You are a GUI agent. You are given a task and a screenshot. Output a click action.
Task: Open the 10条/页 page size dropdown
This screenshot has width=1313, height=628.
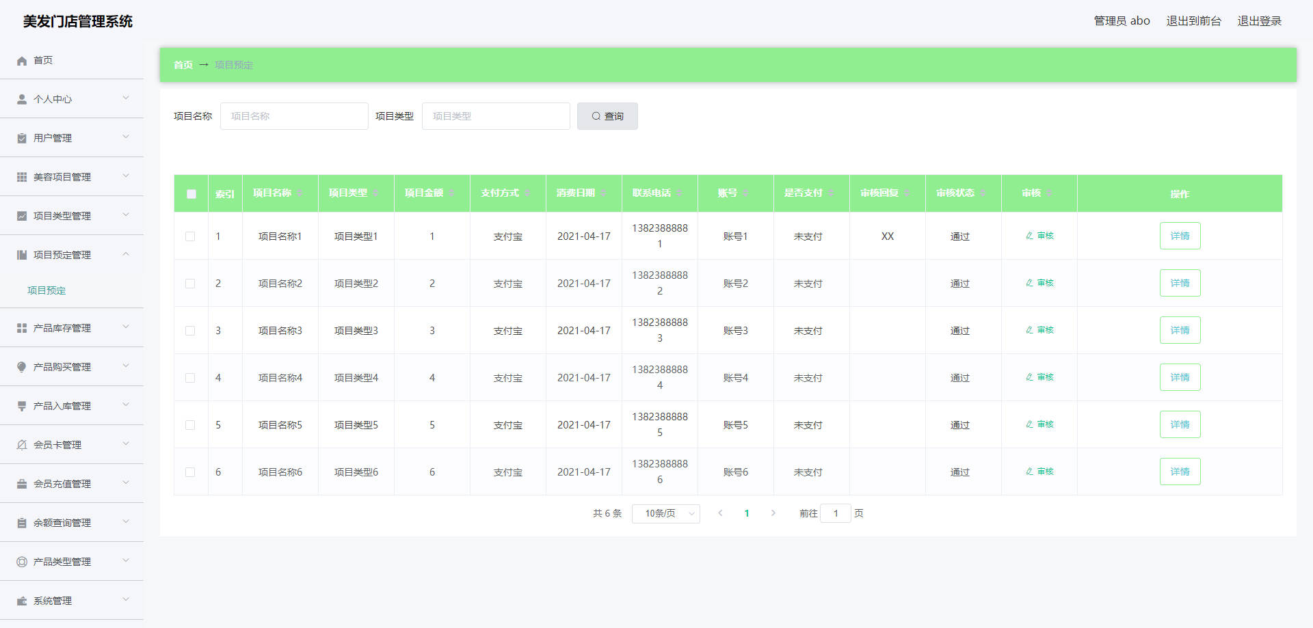pyautogui.click(x=666, y=513)
